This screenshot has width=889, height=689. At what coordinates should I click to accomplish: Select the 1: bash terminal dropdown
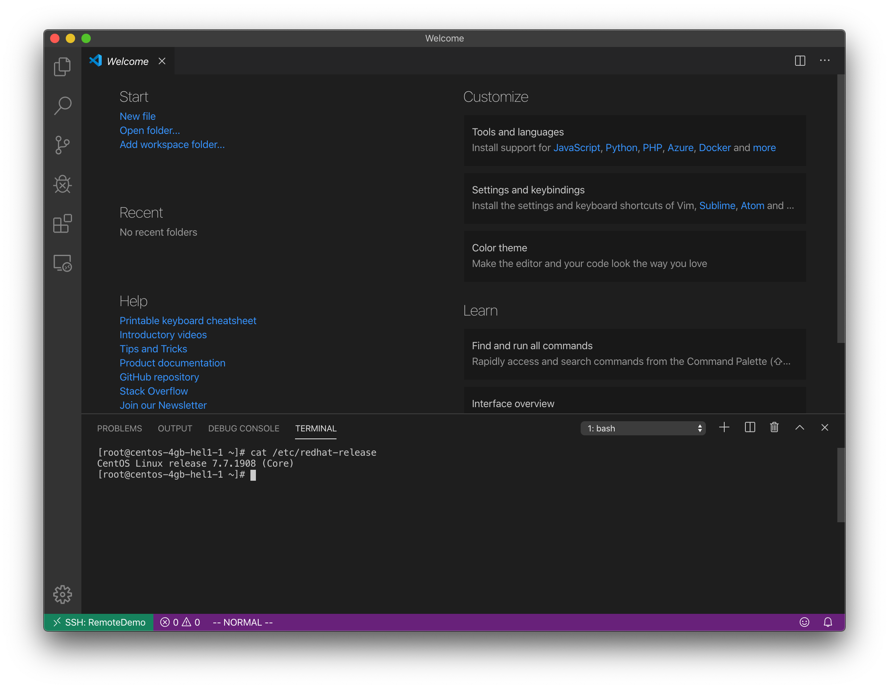(x=643, y=428)
